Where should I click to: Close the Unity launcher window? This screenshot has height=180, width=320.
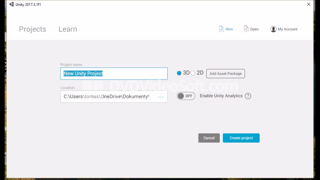(x=309, y=4)
